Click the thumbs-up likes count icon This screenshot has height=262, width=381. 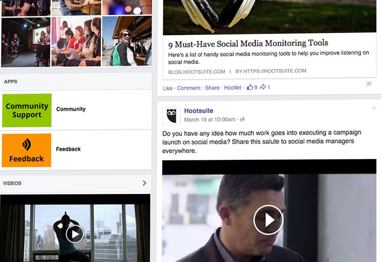[x=250, y=87]
